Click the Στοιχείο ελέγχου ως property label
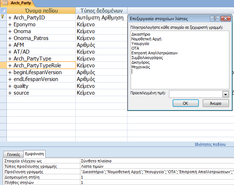Screen dimensions: 234x185 click(23, 161)
